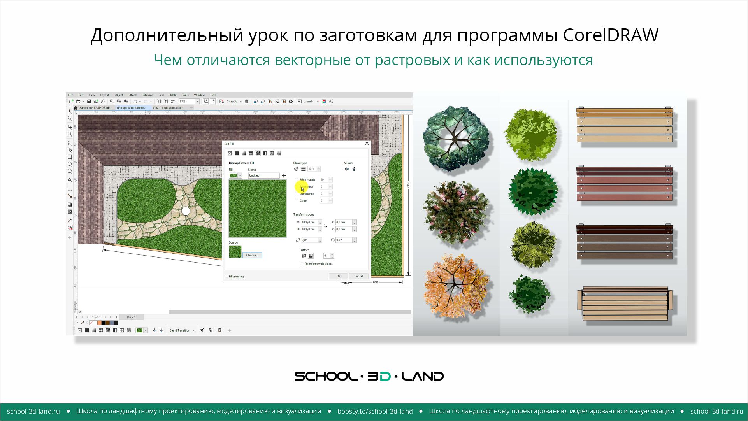Switch to Bitmap Pattern fill in Edit Fill

257,153
